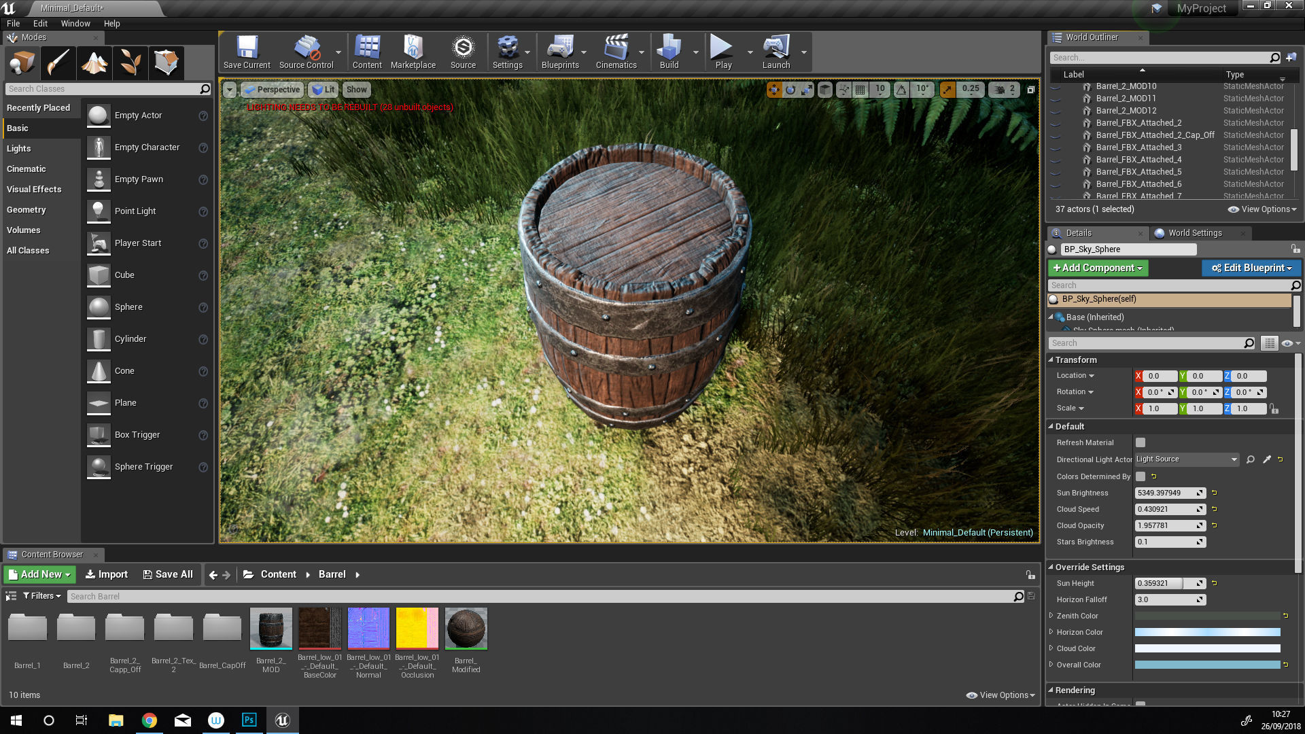
Task: Click the Cloud Color swatch
Action: 1207,648
